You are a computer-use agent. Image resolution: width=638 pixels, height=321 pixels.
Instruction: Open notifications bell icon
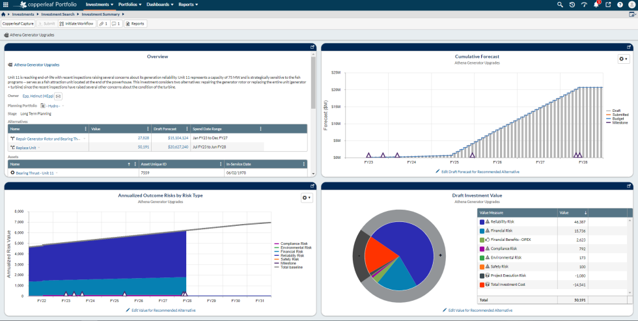pos(596,5)
